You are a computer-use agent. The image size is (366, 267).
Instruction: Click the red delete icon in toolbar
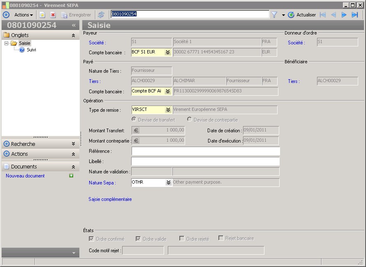point(53,15)
